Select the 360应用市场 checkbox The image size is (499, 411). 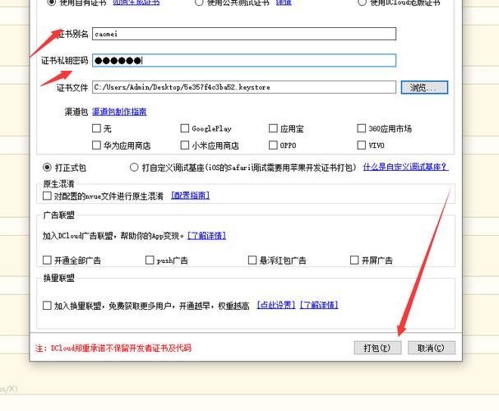pyautogui.click(x=361, y=128)
